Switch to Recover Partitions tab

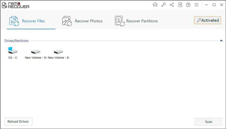(x=136, y=21)
